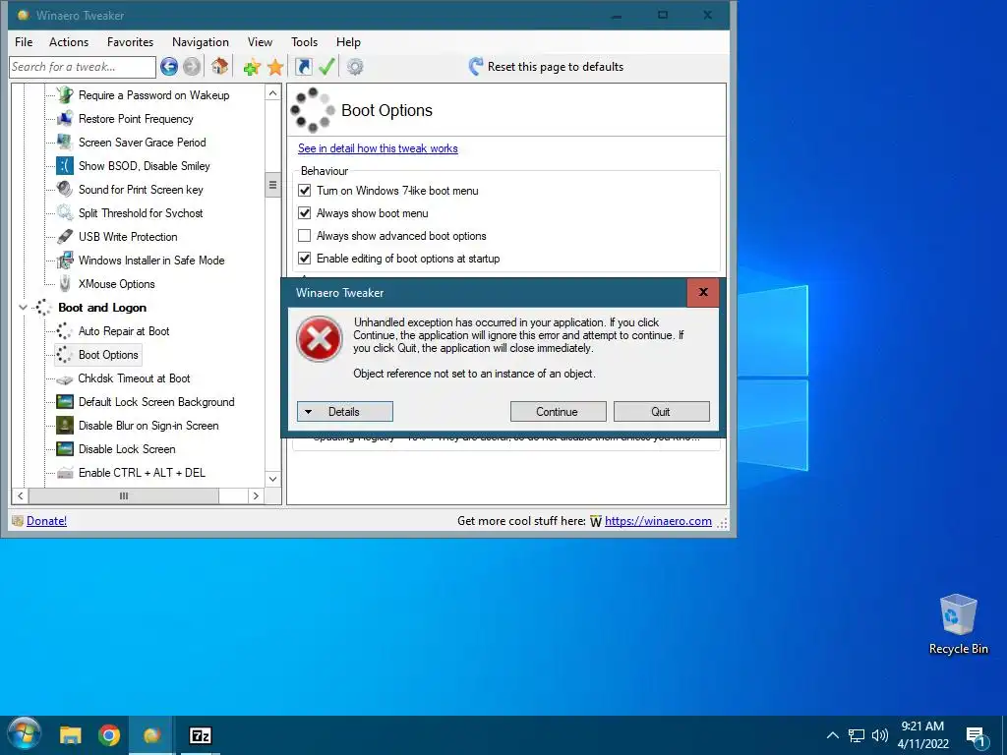Click Reset this page to defaults
1007x755 pixels.
coord(546,67)
